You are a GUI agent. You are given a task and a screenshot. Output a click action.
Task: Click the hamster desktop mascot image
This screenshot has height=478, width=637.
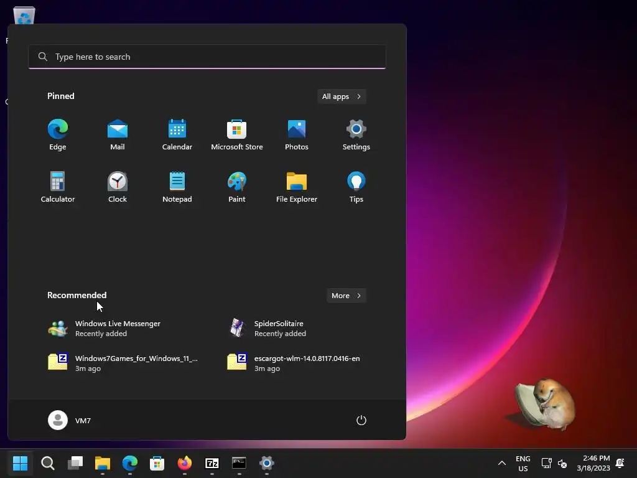pos(544,403)
